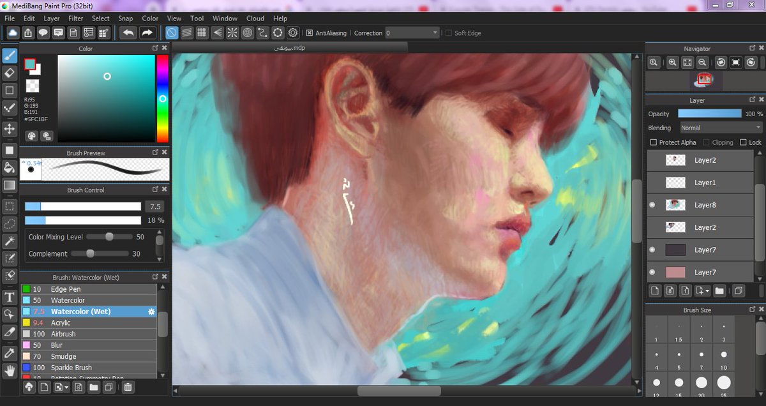Click the layer Opacity slider bar

(x=709, y=114)
